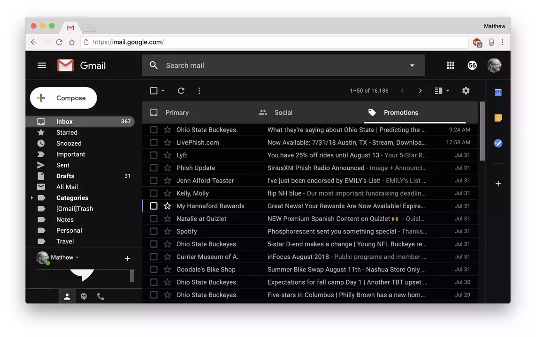536x337 pixels.
Task: Star the Lyft email
Action: pos(167,155)
